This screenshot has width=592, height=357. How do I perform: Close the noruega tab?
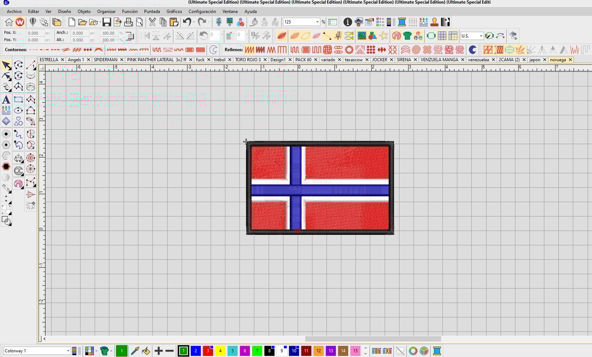[570, 60]
